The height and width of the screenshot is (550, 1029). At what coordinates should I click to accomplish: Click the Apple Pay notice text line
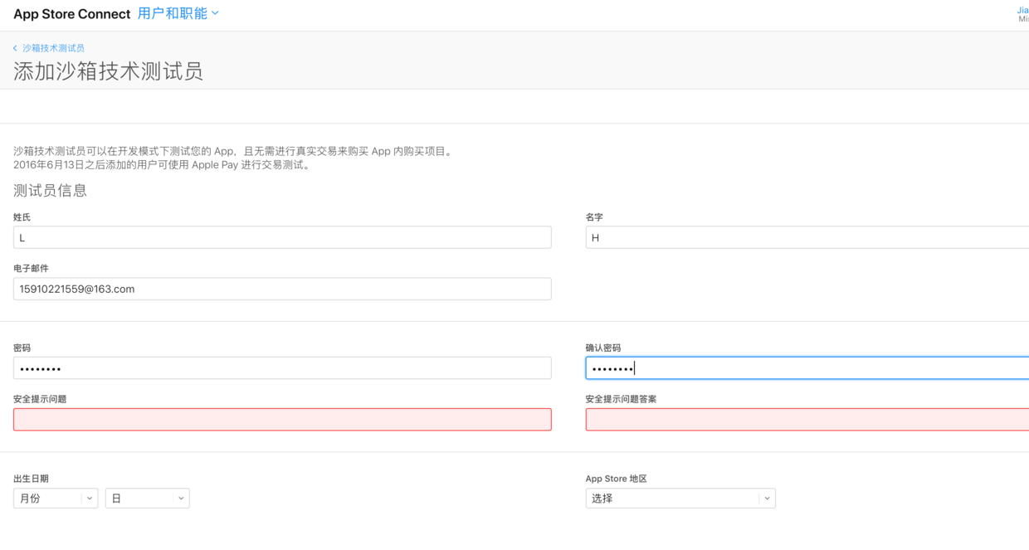[x=163, y=165]
